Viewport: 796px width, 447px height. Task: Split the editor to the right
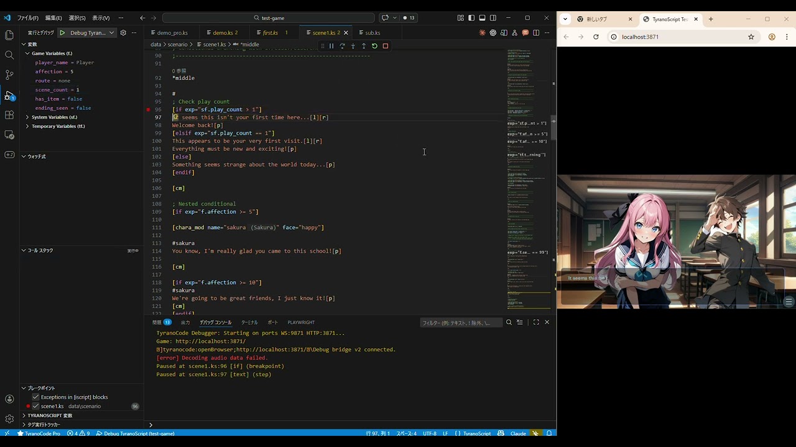click(x=536, y=32)
